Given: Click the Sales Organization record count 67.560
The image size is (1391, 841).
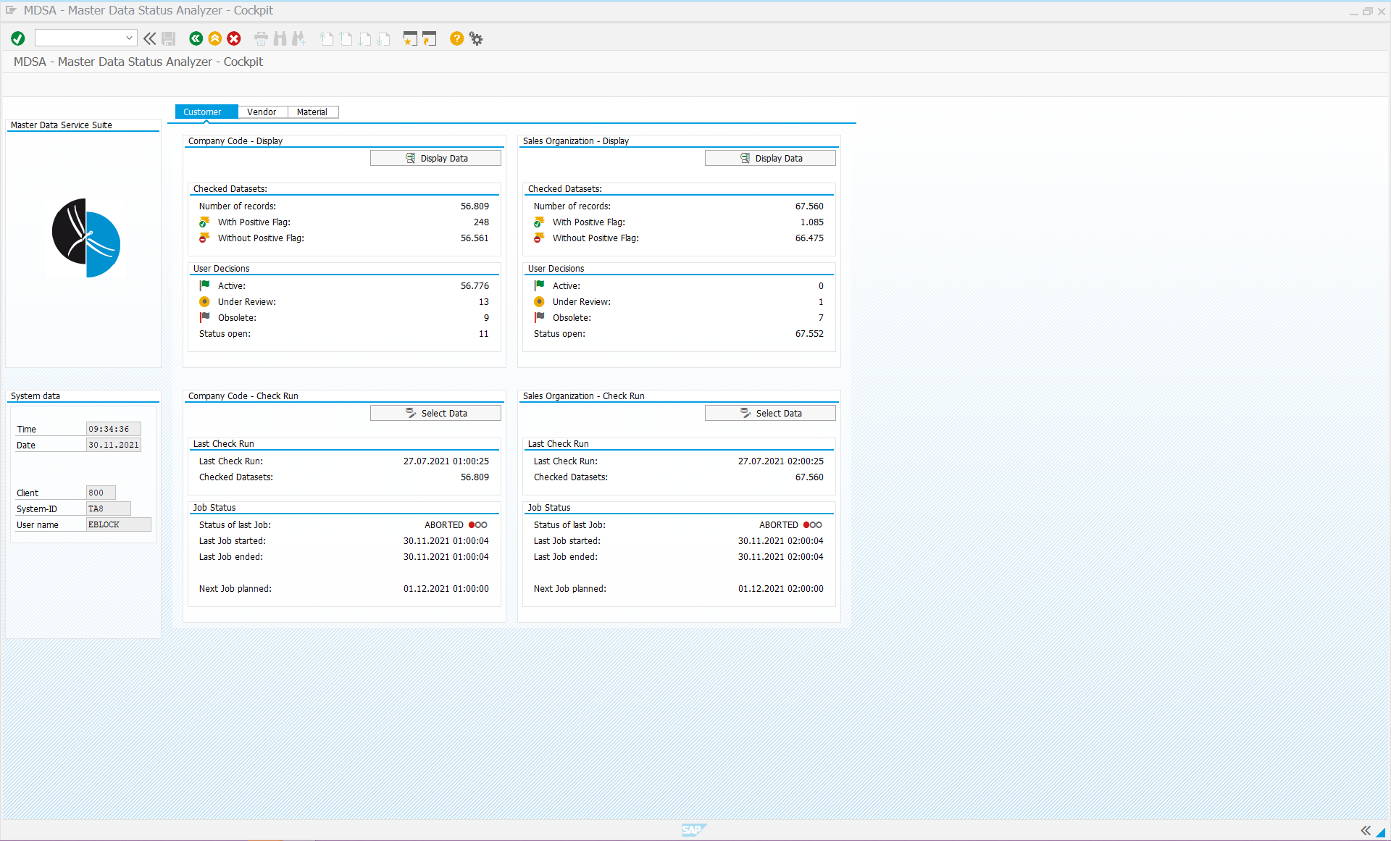Looking at the screenshot, I should [x=809, y=206].
